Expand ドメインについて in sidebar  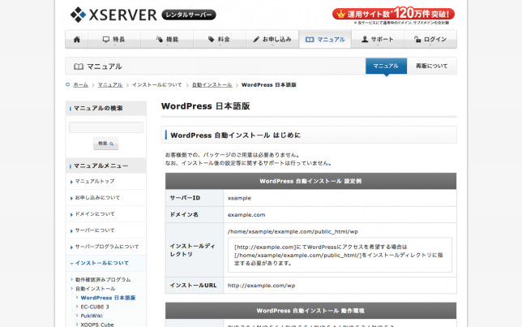click(x=106, y=214)
